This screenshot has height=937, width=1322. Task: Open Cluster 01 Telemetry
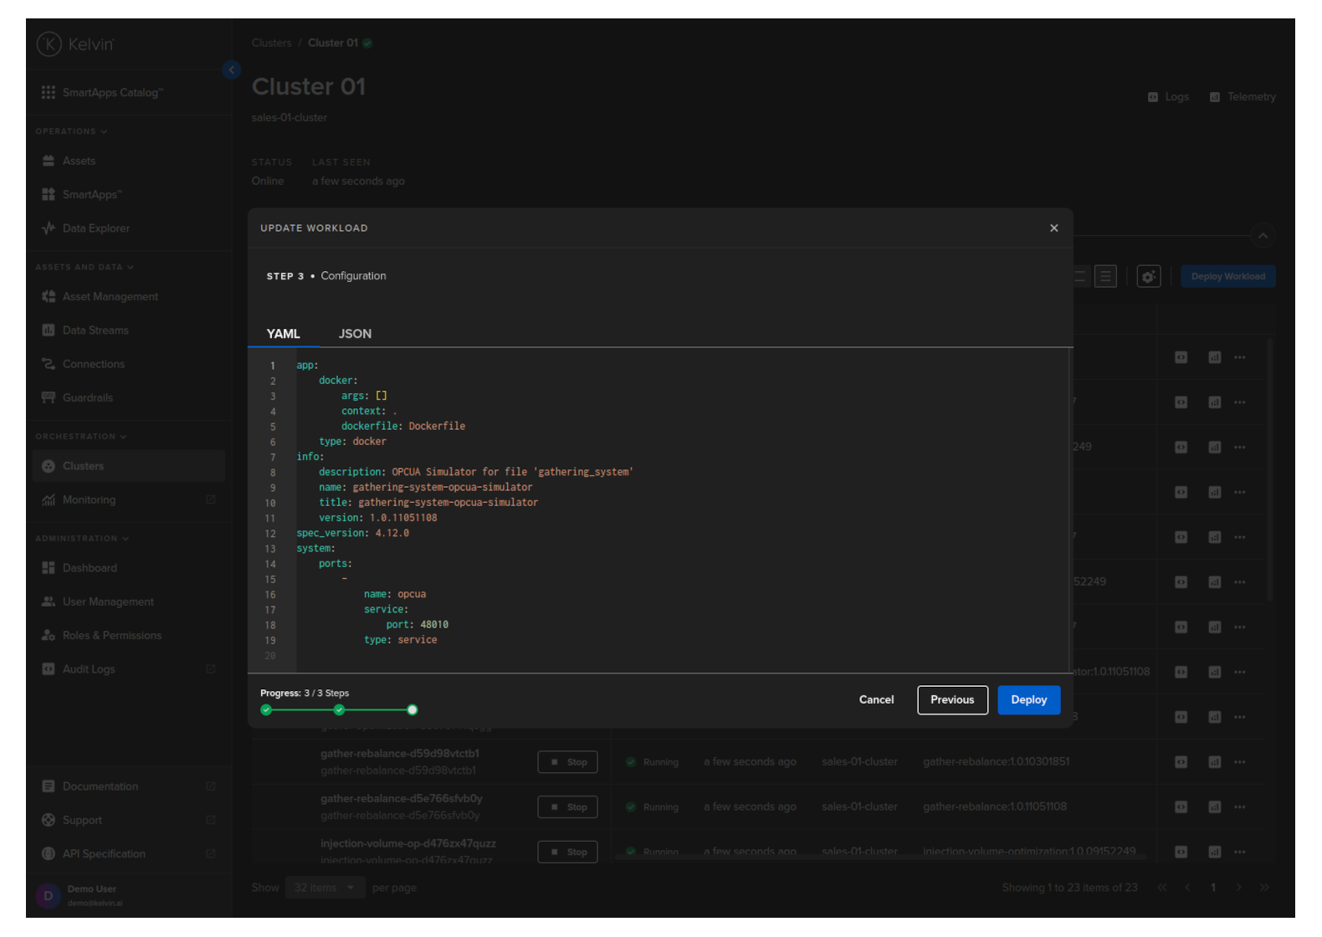coord(1243,97)
